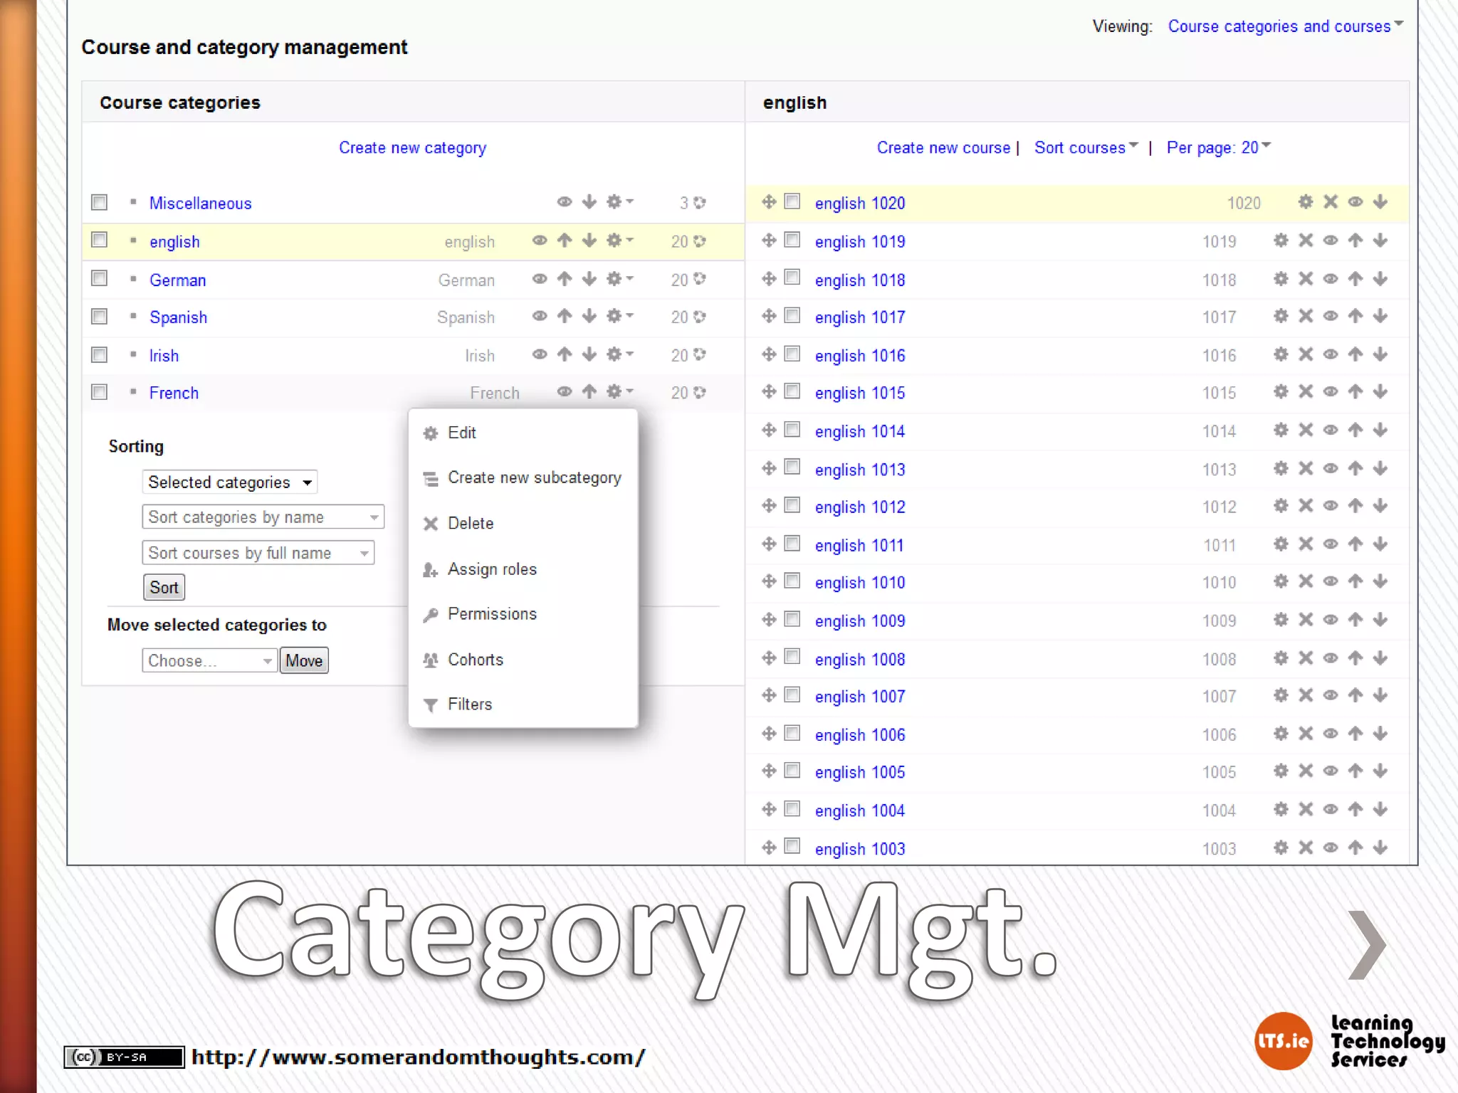Screen dimensions: 1458x1093
Task: Click the move-up arrow on the German category
Action: pos(565,279)
